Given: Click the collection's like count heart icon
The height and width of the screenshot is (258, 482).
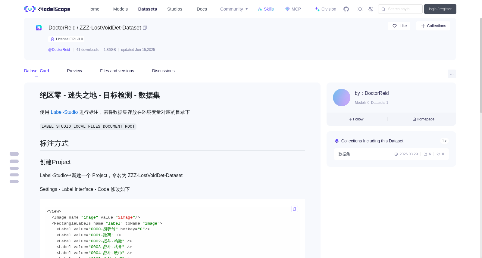Looking at the screenshot, I should (x=438, y=154).
